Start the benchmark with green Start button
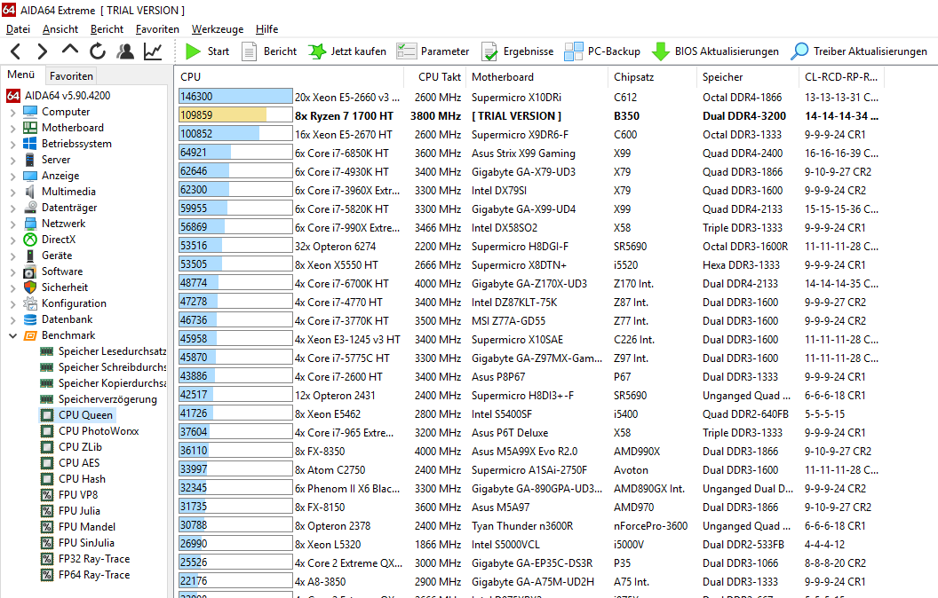938x598 pixels. click(207, 51)
